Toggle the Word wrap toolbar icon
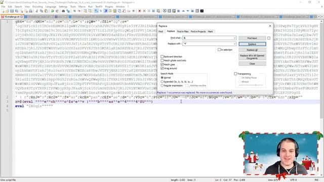Image resolution: width=324 pixels, height=182 pixels. (x=96, y=11)
